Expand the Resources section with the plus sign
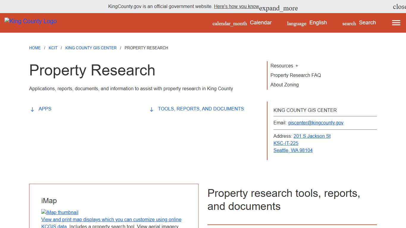This screenshot has height=228, width=406. click(295, 66)
